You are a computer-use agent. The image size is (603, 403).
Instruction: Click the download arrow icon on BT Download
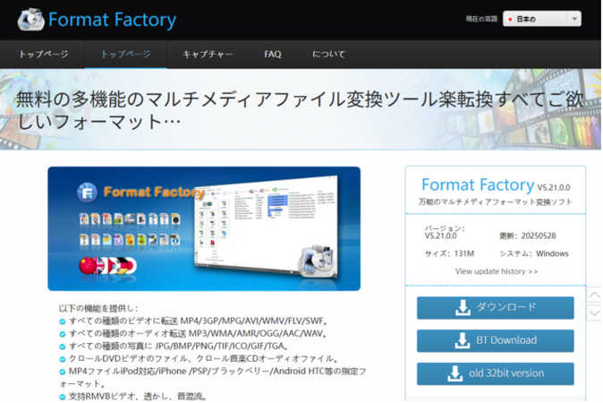pyautogui.click(x=463, y=340)
